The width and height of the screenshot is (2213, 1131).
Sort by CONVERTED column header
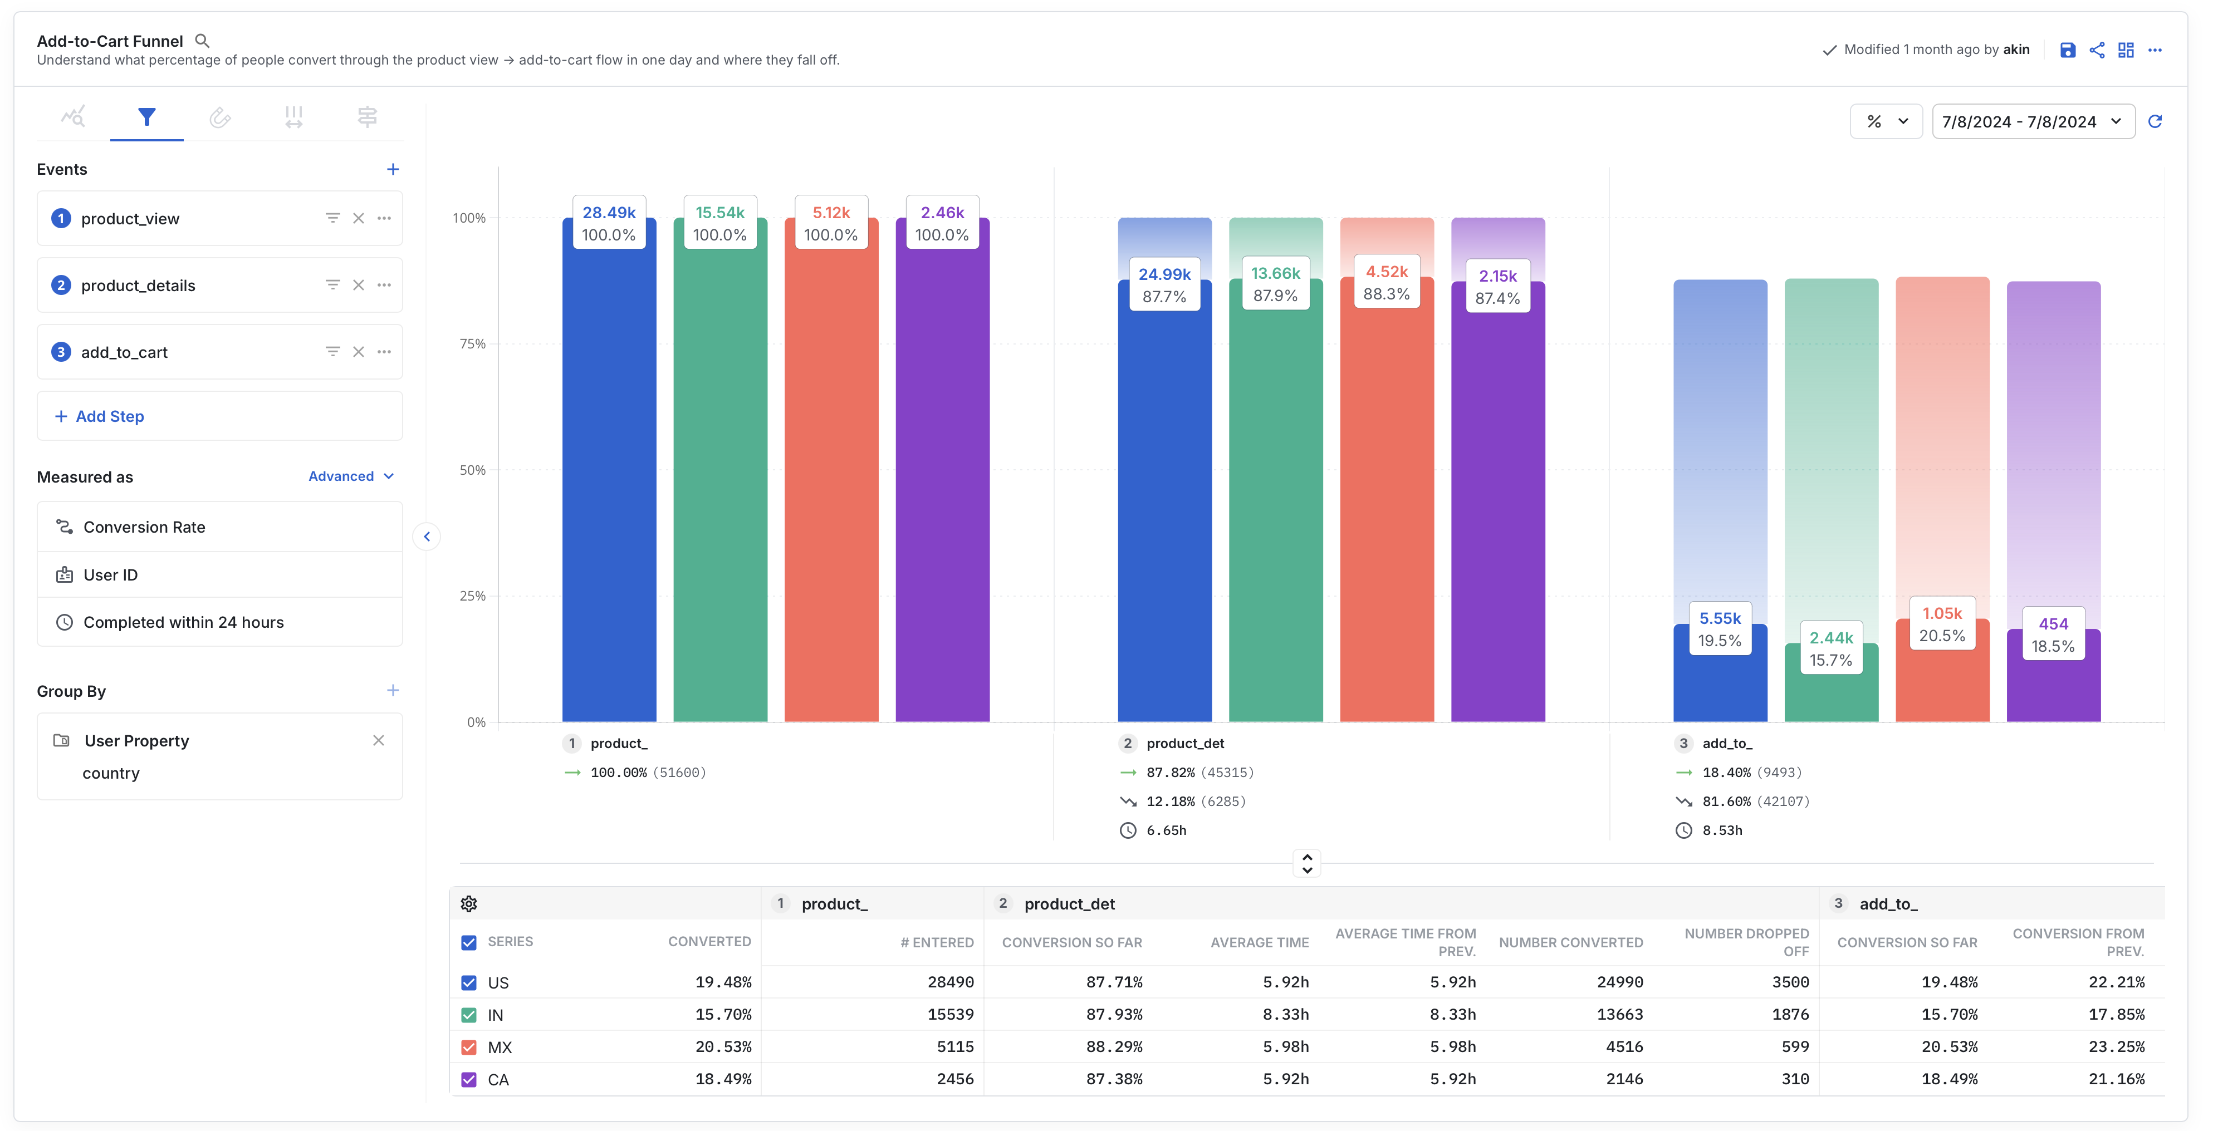coord(709,942)
